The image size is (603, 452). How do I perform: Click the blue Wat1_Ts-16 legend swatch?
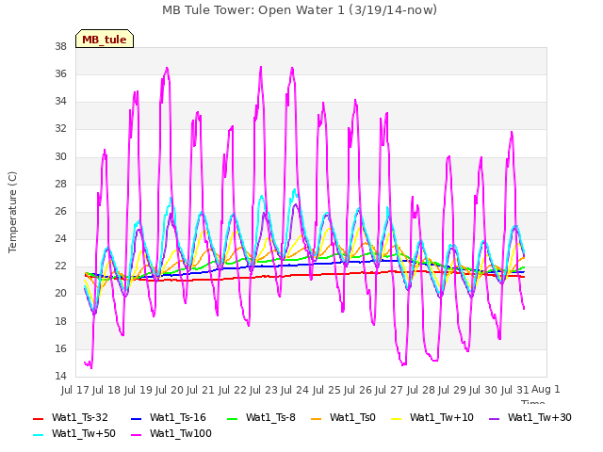[136, 418]
